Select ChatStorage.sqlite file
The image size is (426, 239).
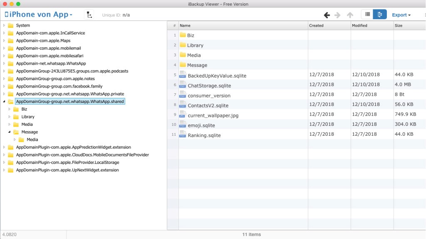pos(209,85)
